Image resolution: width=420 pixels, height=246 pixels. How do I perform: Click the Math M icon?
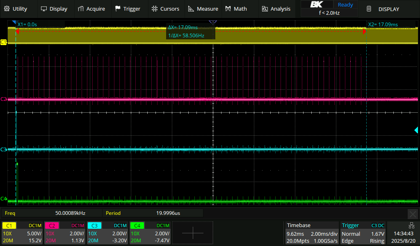(228, 9)
